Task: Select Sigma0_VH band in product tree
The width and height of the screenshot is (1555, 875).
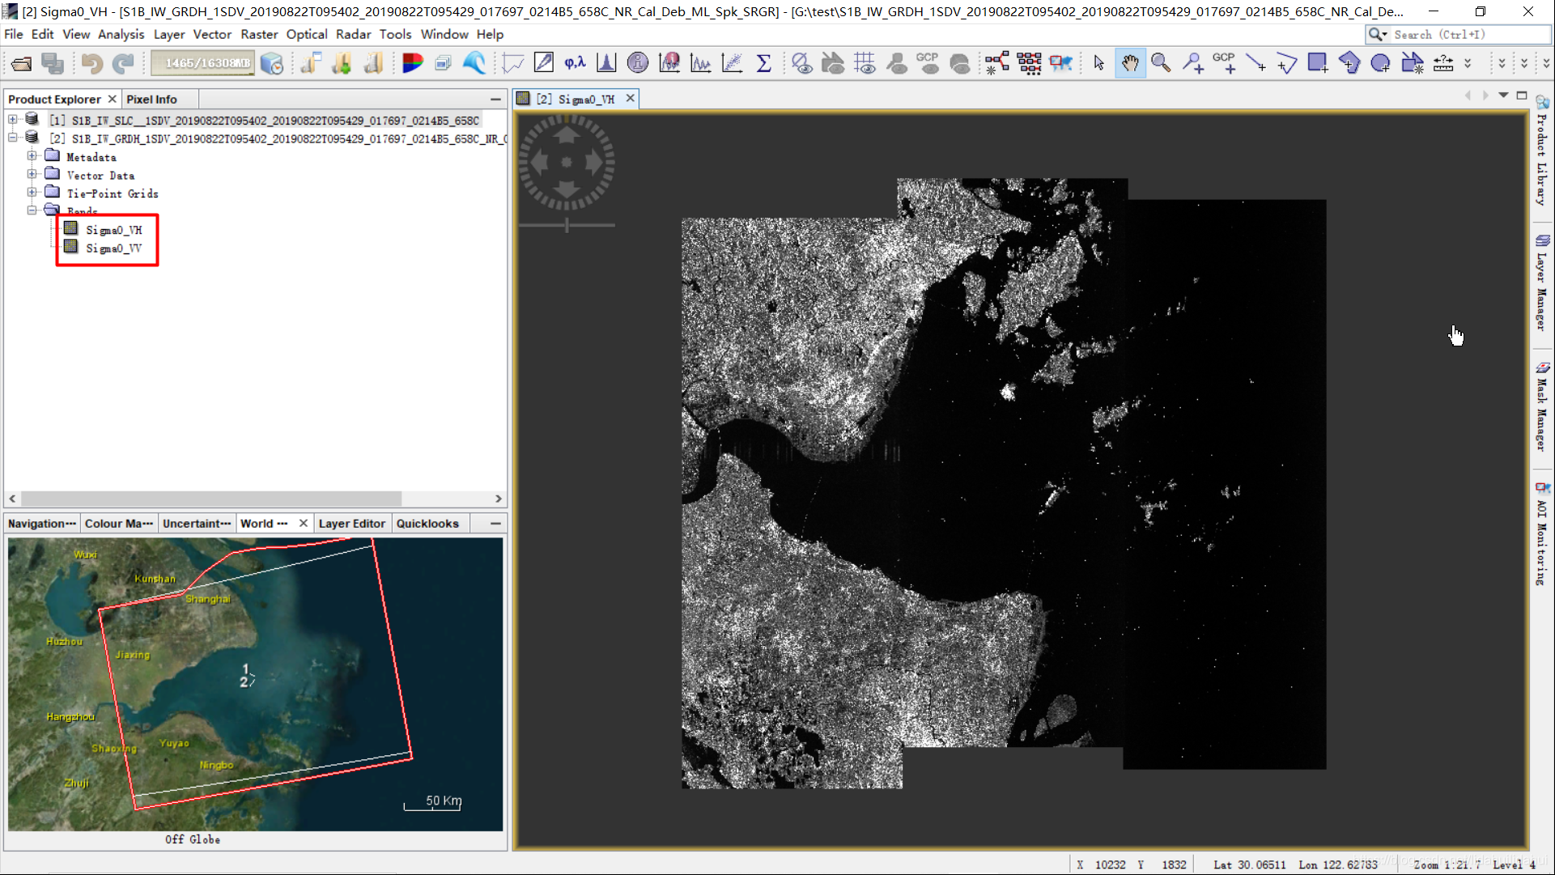Action: point(114,230)
